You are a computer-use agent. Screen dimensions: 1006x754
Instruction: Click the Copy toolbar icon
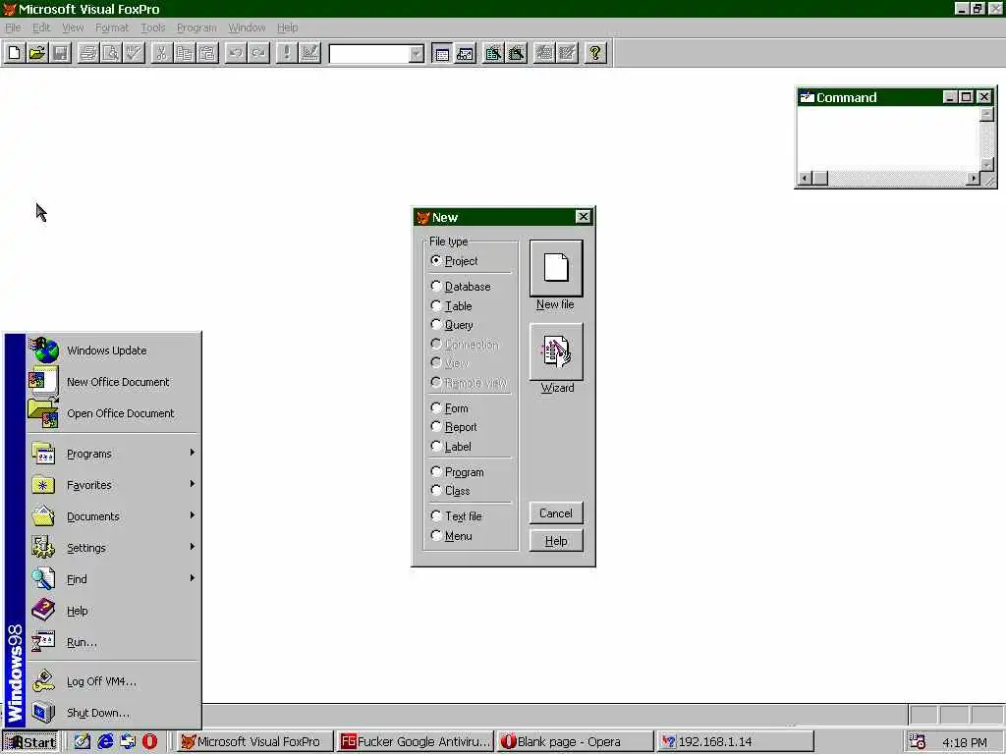tap(185, 53)
